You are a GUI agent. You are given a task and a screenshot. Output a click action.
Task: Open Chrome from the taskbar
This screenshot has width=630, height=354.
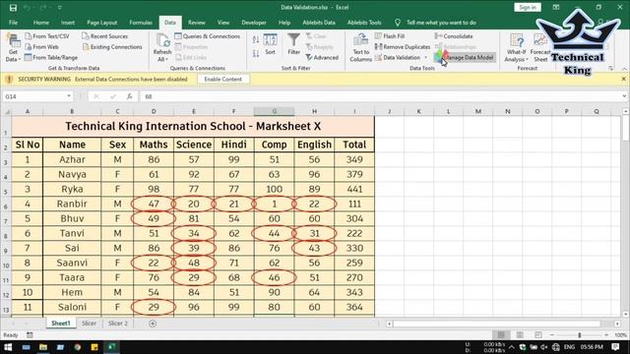[77, 347]
